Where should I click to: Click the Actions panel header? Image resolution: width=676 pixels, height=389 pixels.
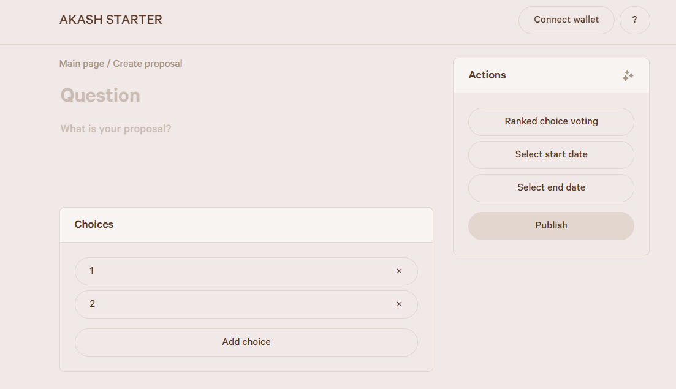551,75
